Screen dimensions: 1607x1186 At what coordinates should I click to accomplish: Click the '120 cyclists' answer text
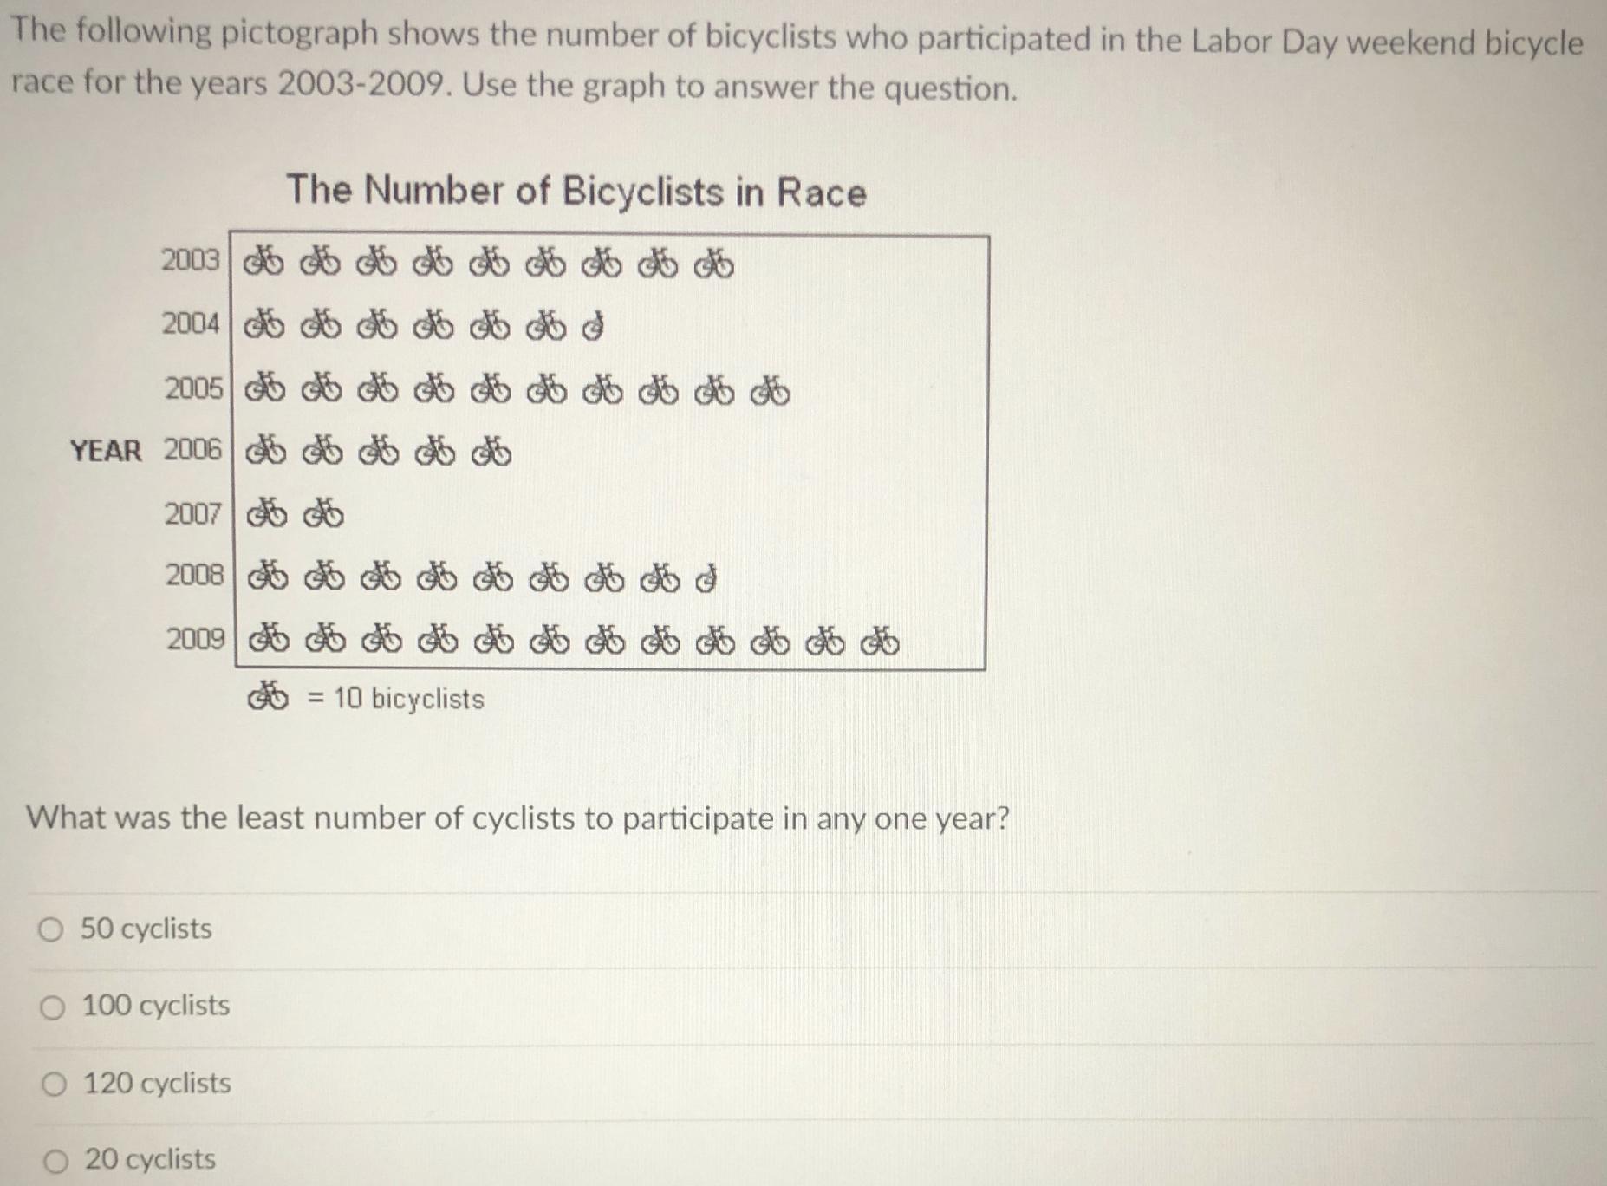point(158,1084)
